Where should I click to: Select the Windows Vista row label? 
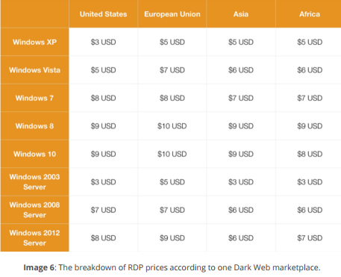[34, 70]
